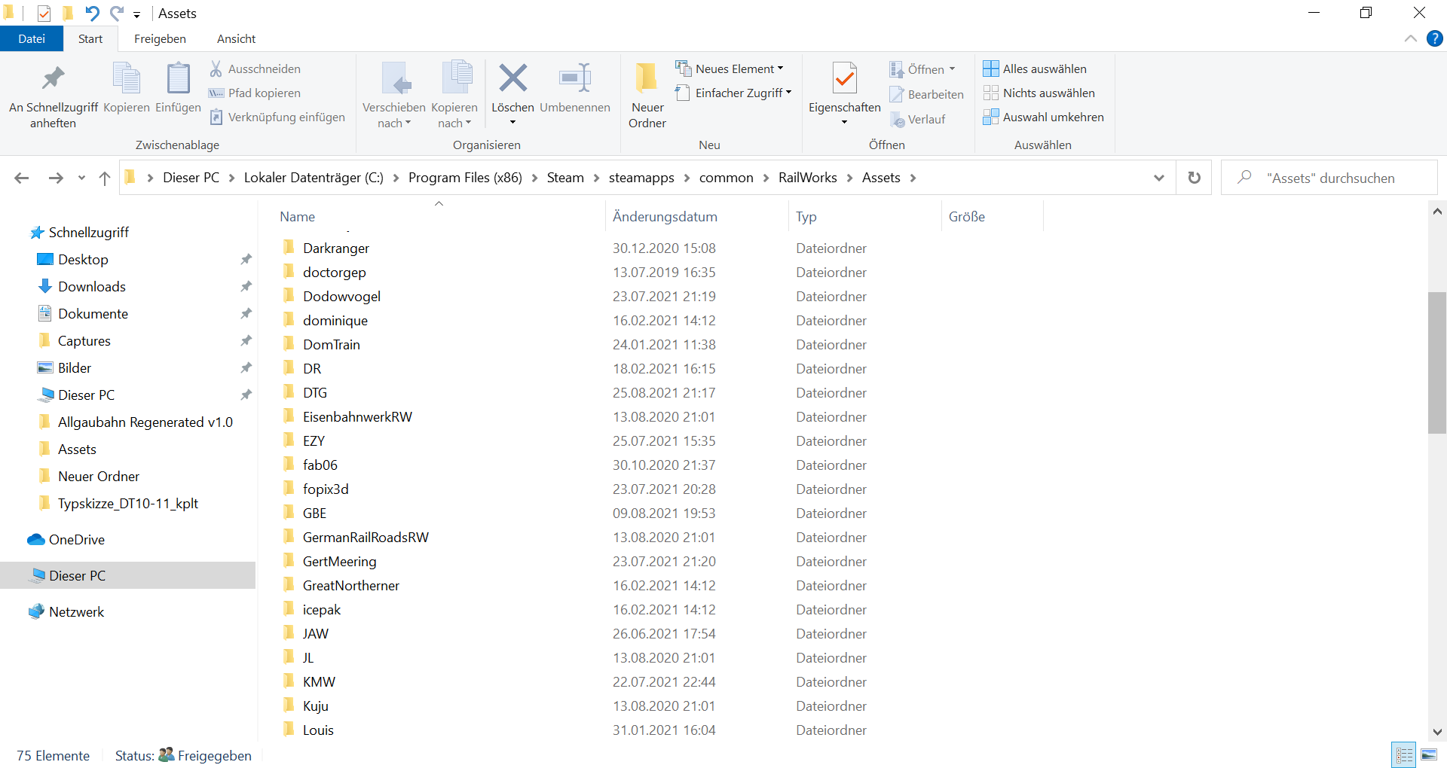Collapse the ribbon with chevron
Image resolution: width=1447 pixels, height=768 pixels.
[x=1411, y=38]
